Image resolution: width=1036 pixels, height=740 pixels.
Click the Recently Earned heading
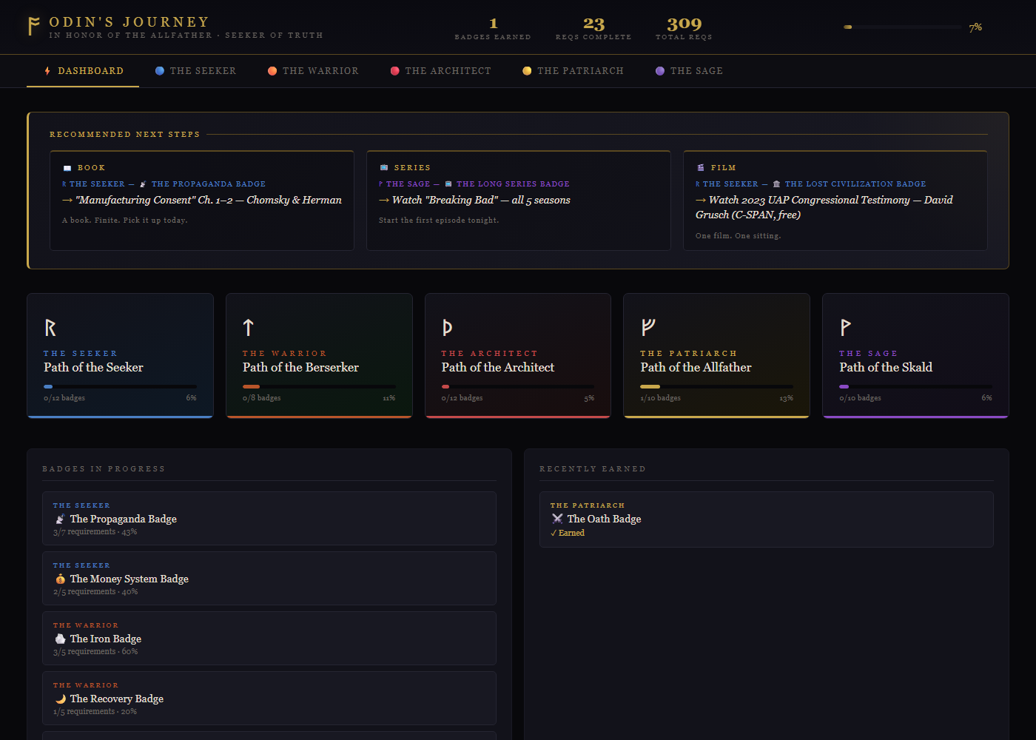[x=592, y=469]
